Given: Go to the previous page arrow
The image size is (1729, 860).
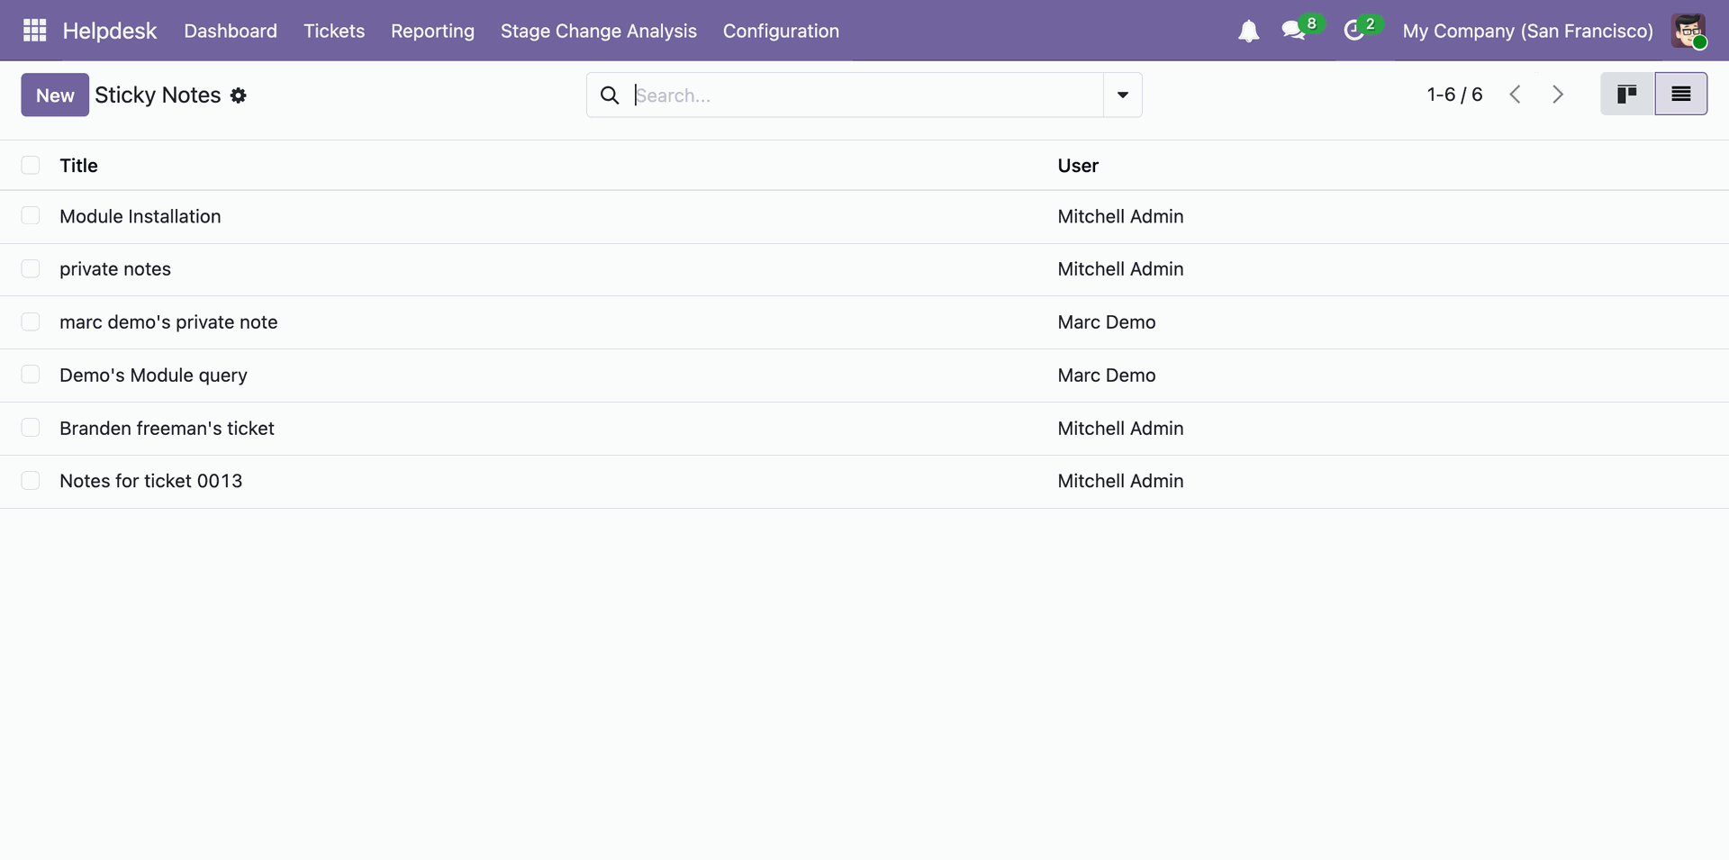Looking at the screenshot, I should (x=1516, y=95).
